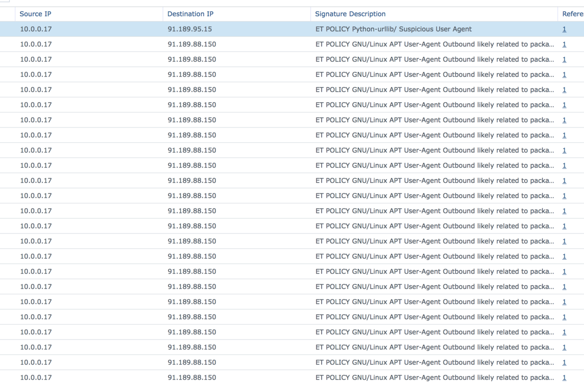The height and width of the screenshot is (382, 584).
Task: Select the Python-urllib Suspicious User Agent signature
Action: tap(393, 29)
